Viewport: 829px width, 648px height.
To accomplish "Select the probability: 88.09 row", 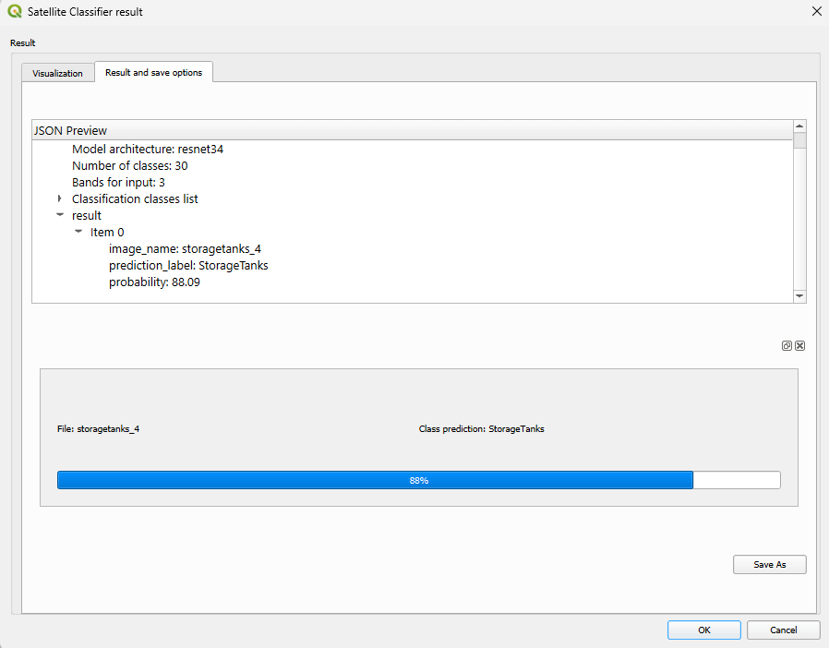I will (154, 282).
